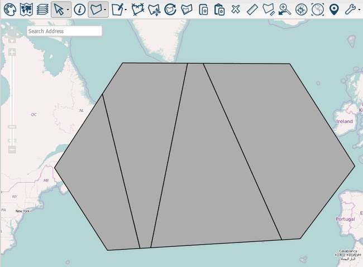This screenshot has width=363, height=267.
Task: Toggle the draw polygon tool
Action: [x=96, y=9]
